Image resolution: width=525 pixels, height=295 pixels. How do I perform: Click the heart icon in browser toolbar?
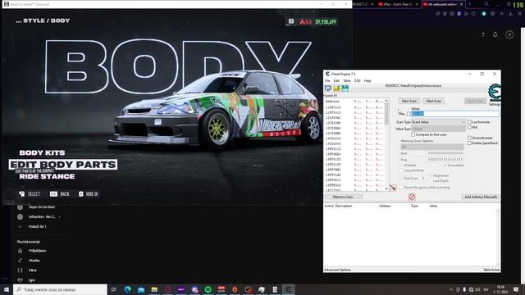[x=473, y=14]
